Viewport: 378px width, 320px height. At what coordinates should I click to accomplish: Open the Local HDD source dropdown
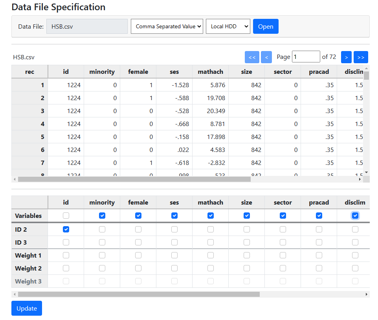pos(228,26)
